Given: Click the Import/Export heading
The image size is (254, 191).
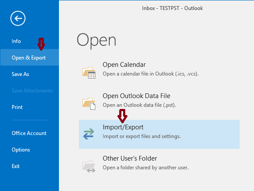Looking at the screenshot, I should click(x=123, y=127).
